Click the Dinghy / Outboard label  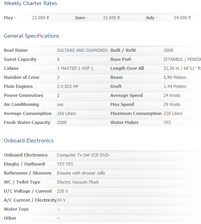point(24,164)
